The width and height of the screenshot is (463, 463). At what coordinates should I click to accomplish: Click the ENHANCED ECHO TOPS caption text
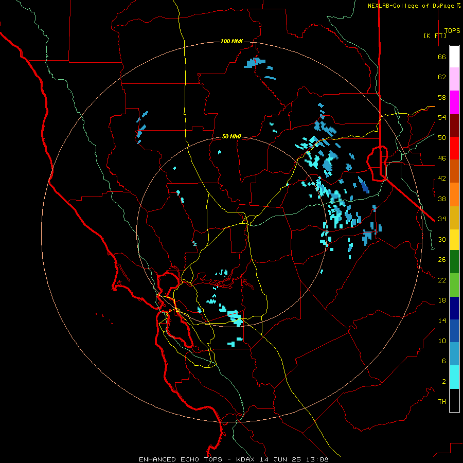tap(181, 459)
